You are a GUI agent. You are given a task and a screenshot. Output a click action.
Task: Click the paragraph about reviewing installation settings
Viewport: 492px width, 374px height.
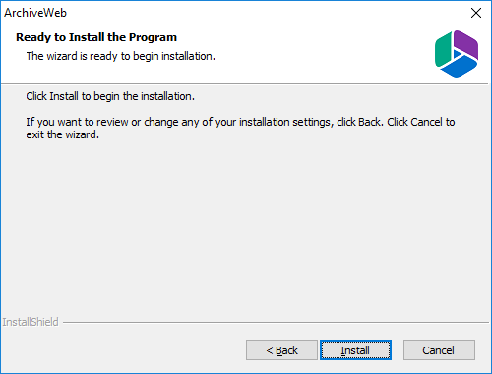click(240, 129)
